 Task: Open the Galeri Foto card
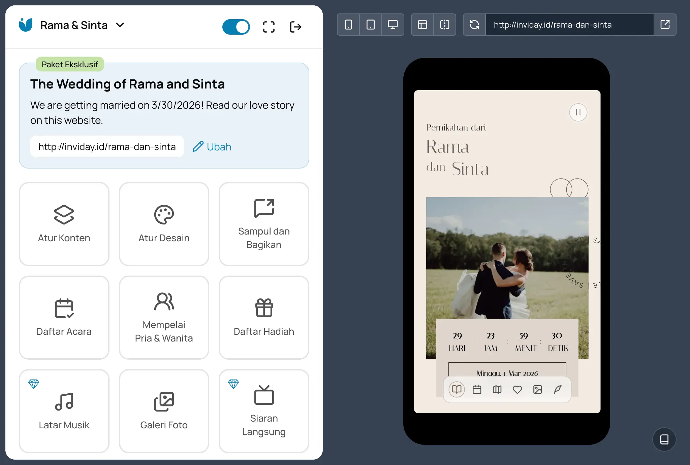[x=164, y=411]
